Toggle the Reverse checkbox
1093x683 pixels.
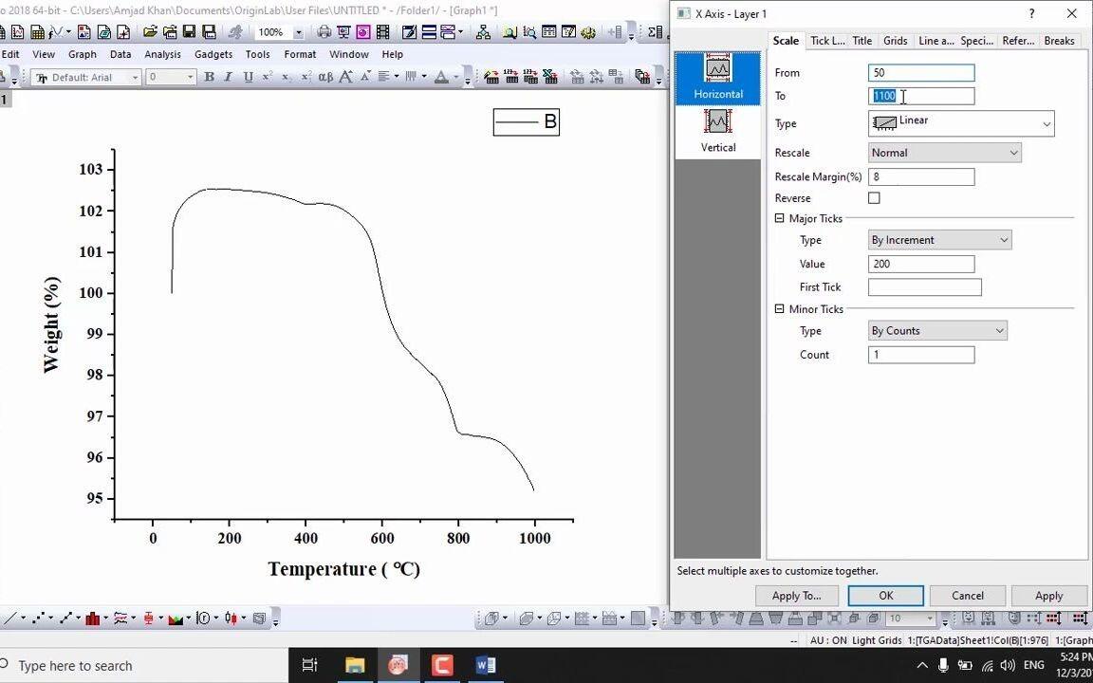[x=874, y=198]
